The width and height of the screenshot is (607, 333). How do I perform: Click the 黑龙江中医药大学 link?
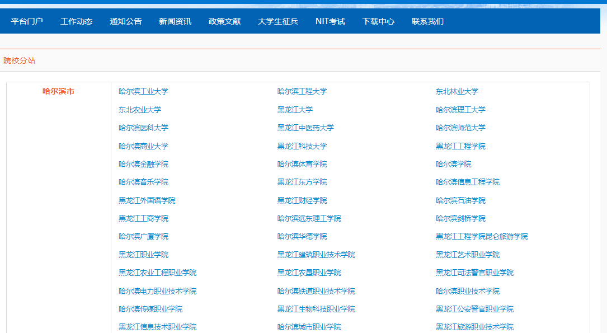click(x=305, y=128)
